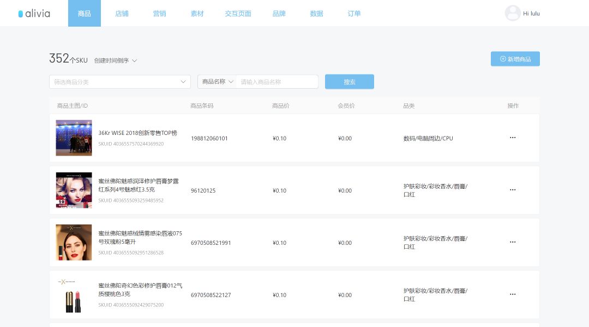
Task: Switch to the 店铺 tab
Action: coord(122,14)
